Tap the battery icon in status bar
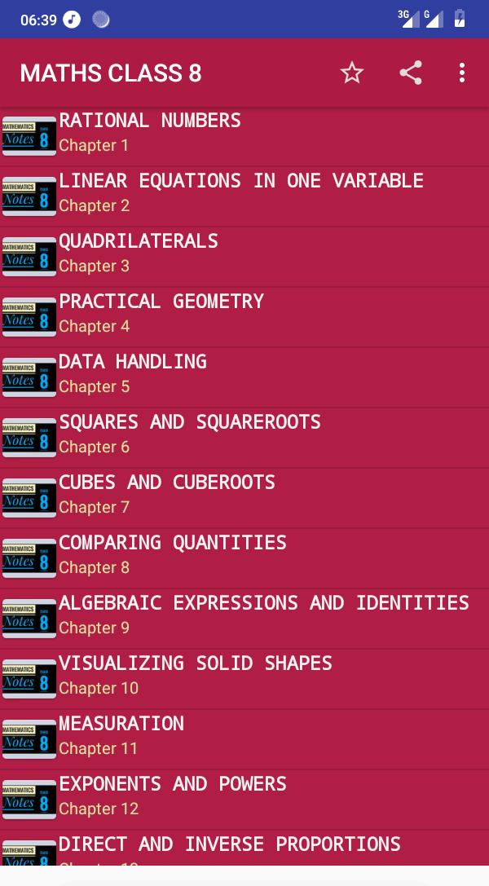The height and width of the screenshot is (886, 489). 460,19
